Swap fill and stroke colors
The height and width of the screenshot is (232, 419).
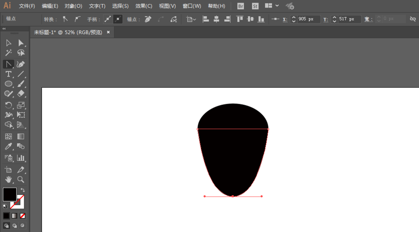coord(23,190)
